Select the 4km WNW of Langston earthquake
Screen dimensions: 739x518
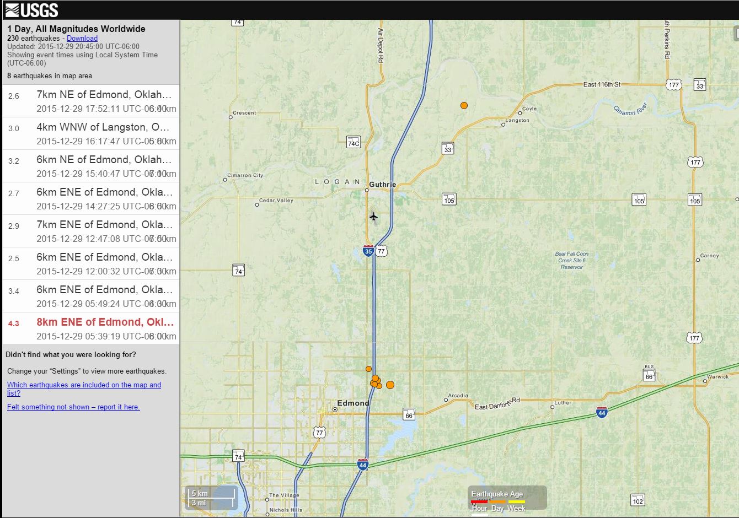pyautogui.click(x=91, y=133)
